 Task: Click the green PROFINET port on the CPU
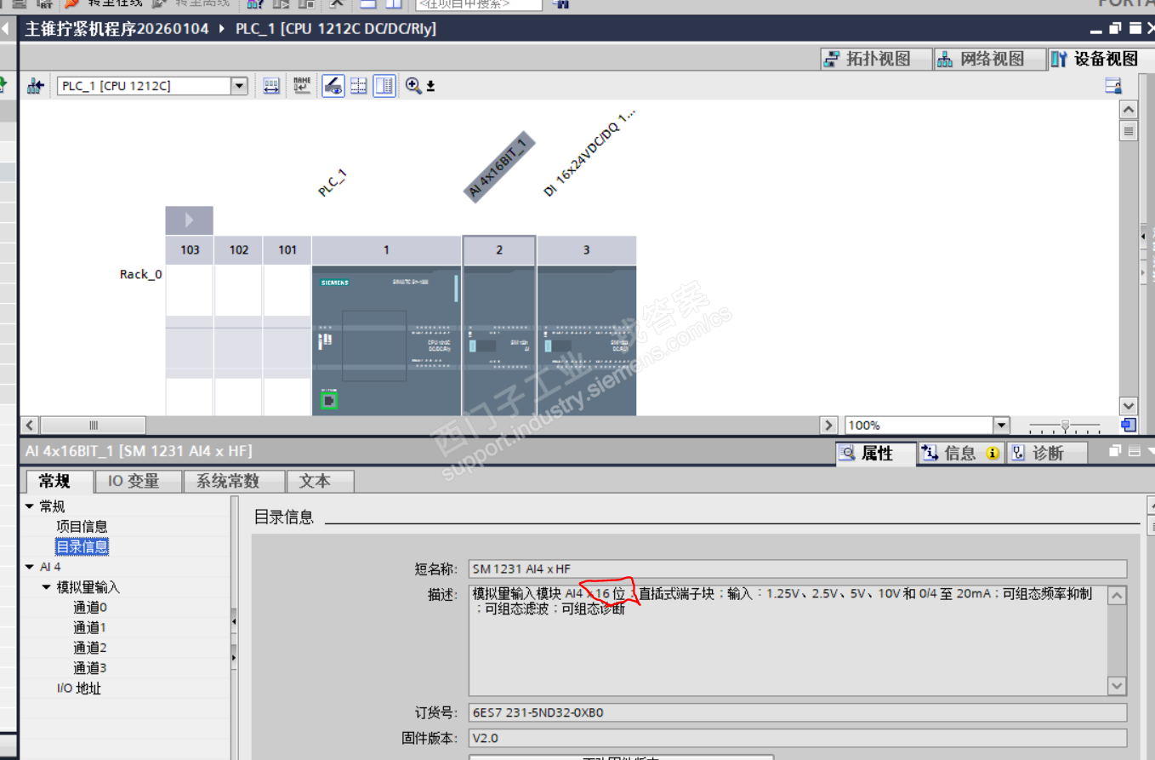coord(329,400)
